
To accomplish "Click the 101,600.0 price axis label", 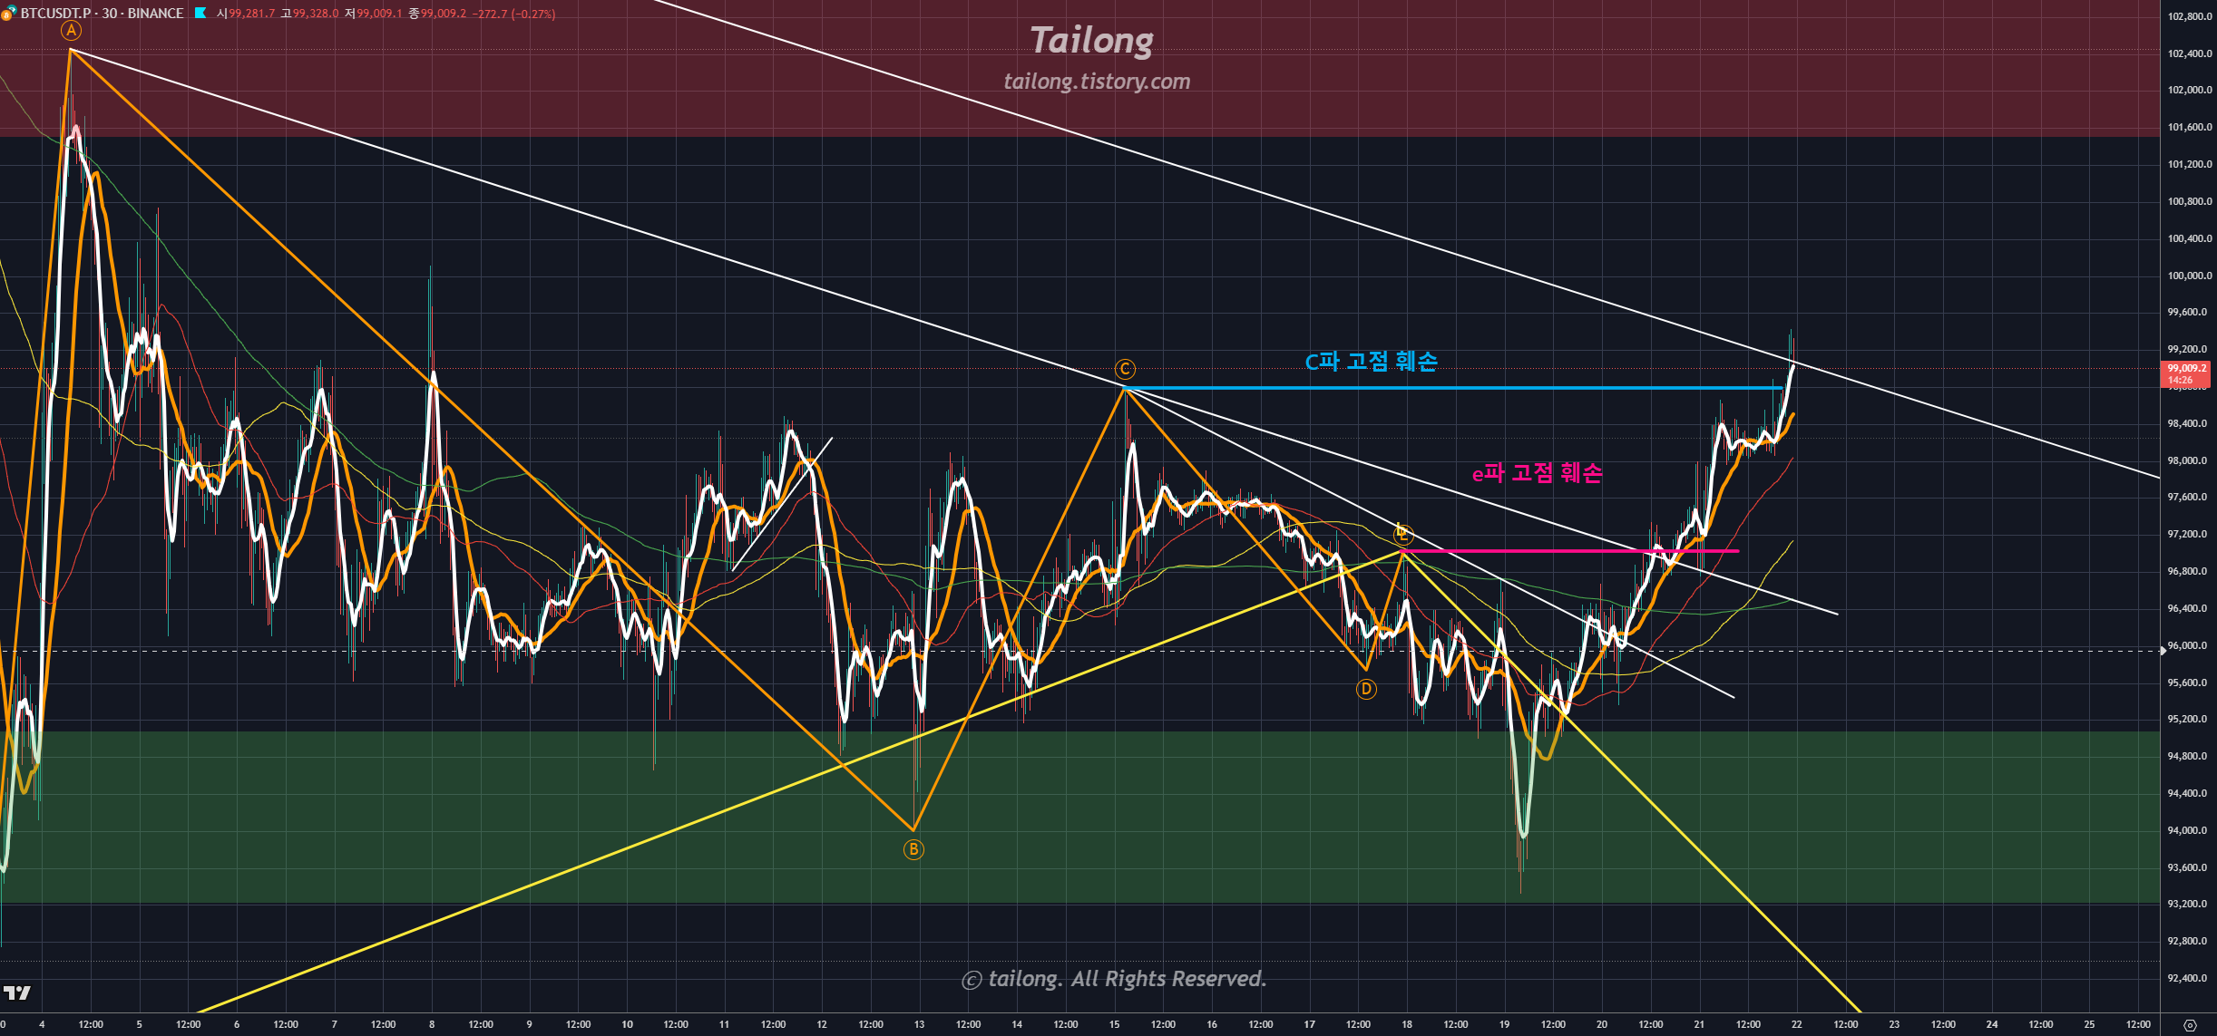I will click(2189, 127).
